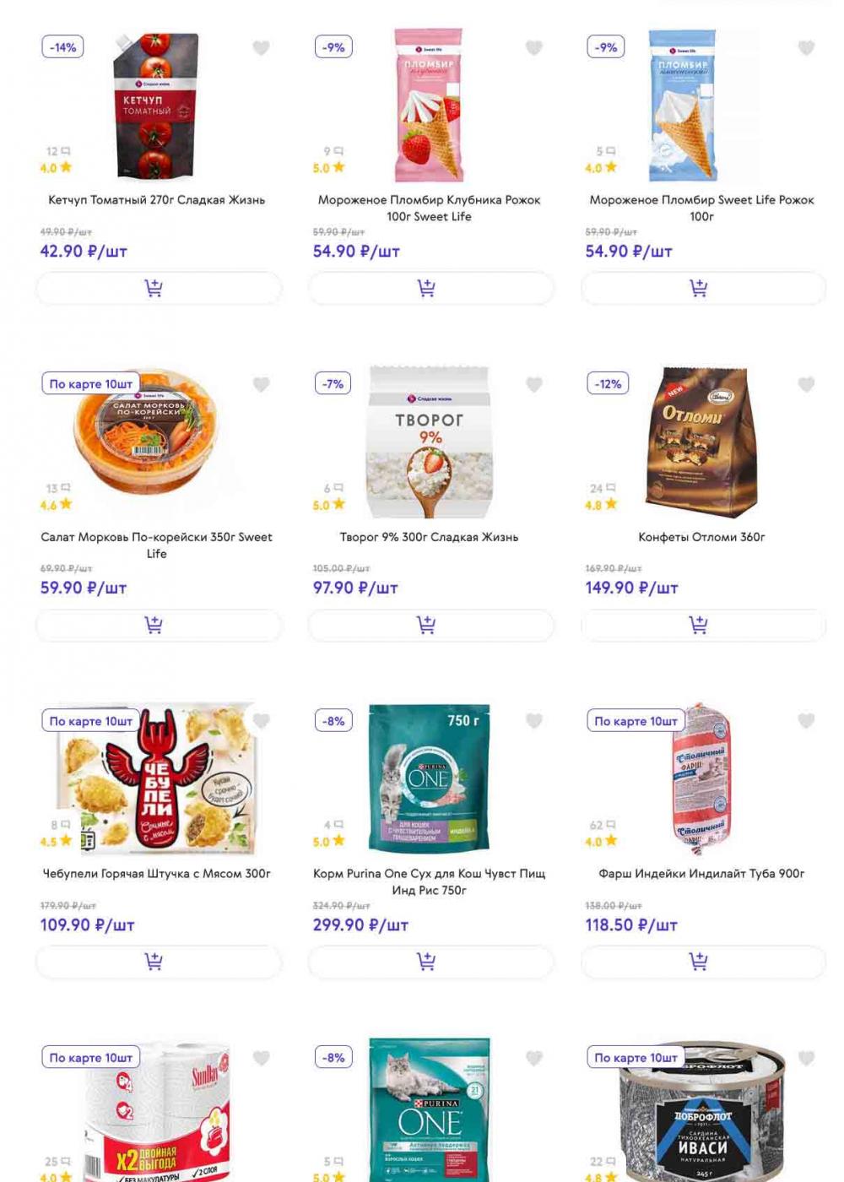
Task: Open Мороженое Пломбир Sweet Life Рожок title
Action: click(701, 209)
